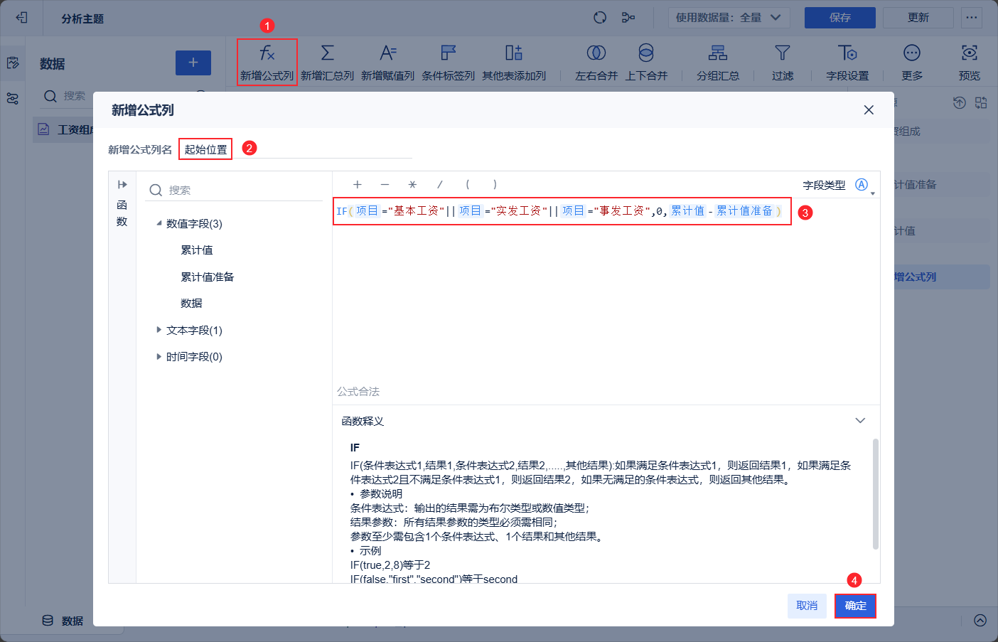
Task: Select the 累计值 numeric field
Action: [197, 250]
